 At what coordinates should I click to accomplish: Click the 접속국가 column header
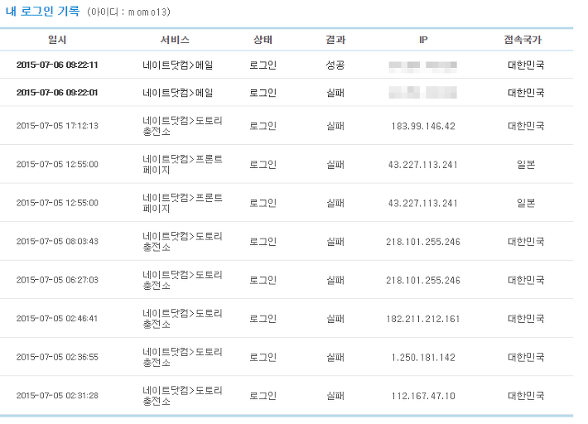point(523,40)
